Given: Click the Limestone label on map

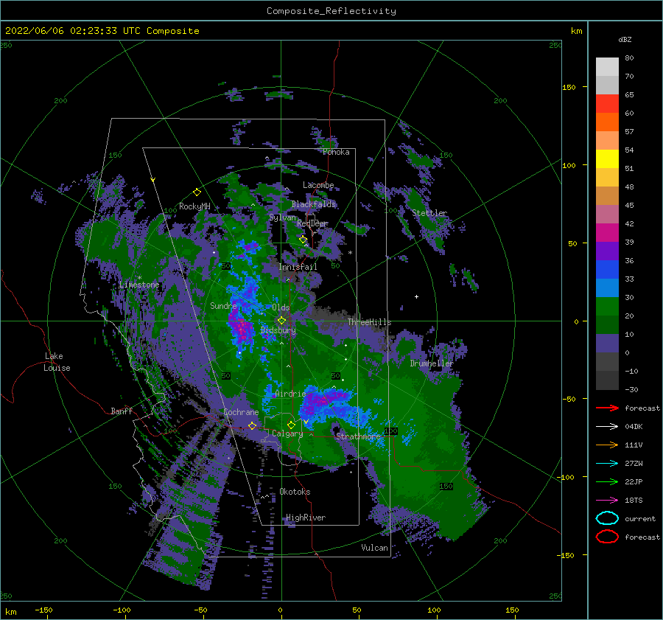Looking at the screenshot, I should click(x=139, y=285).
